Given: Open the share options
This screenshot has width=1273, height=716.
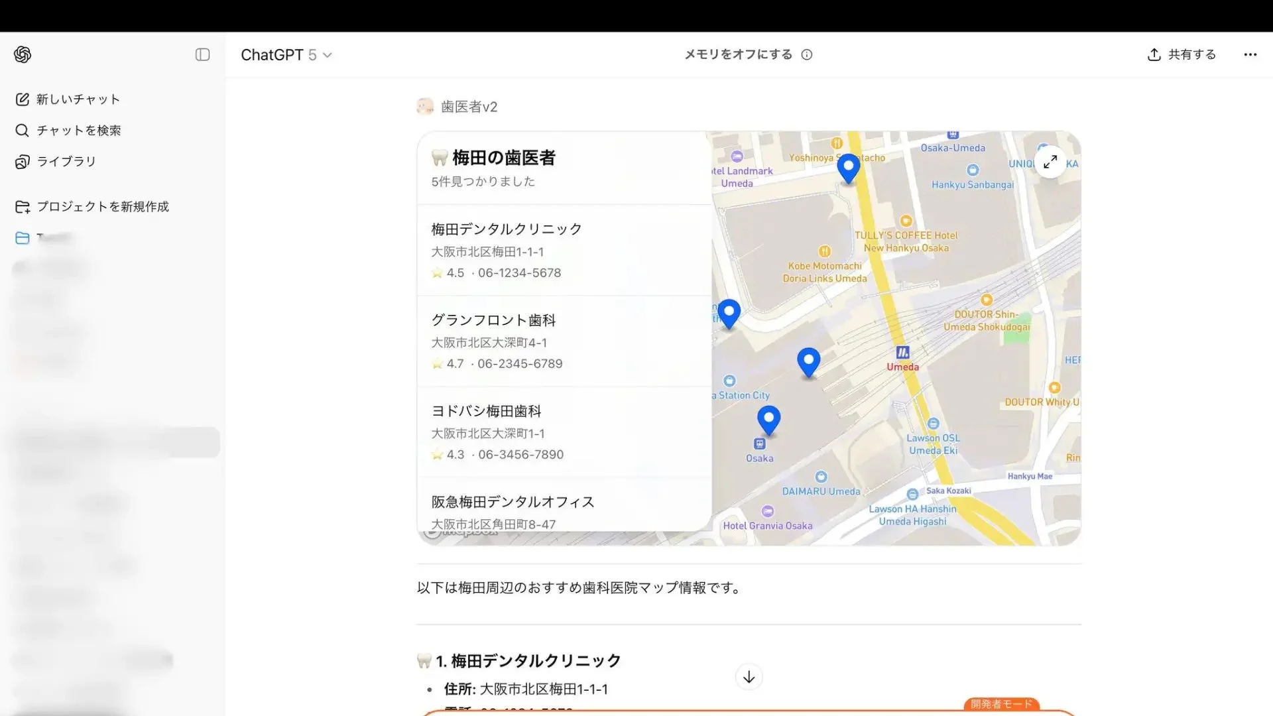Looking at the screenshot, I should pos(1181,54).
